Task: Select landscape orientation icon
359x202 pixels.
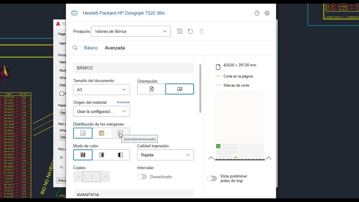Action: [x=179, y=89]
